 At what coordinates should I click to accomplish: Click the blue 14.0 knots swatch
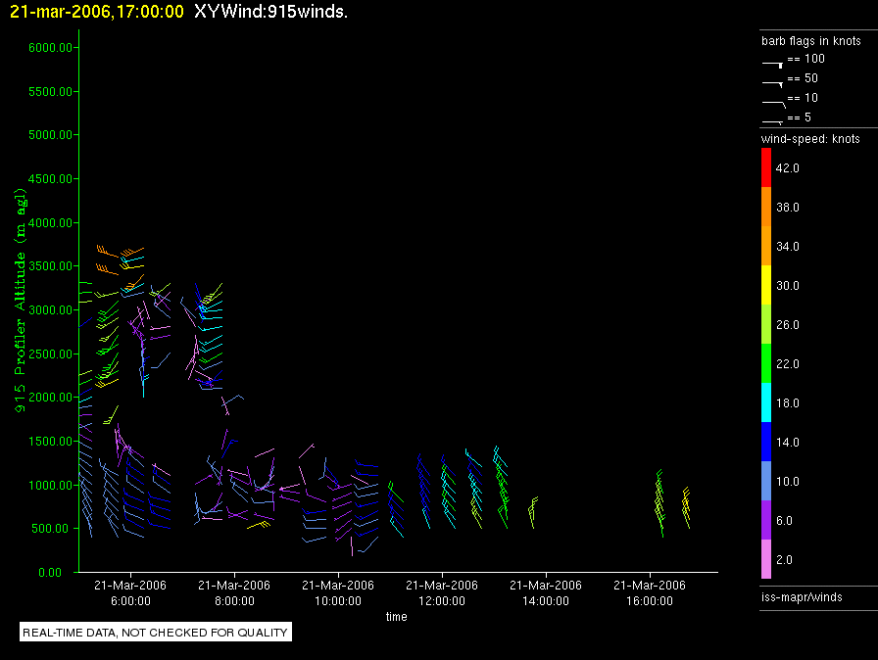(x=766, y=442)
